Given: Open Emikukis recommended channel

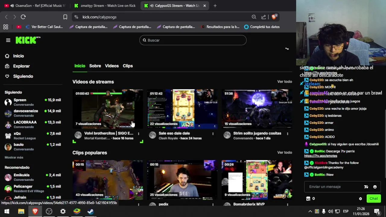Looking at the screenshot, I should click(x=33, y=177).
